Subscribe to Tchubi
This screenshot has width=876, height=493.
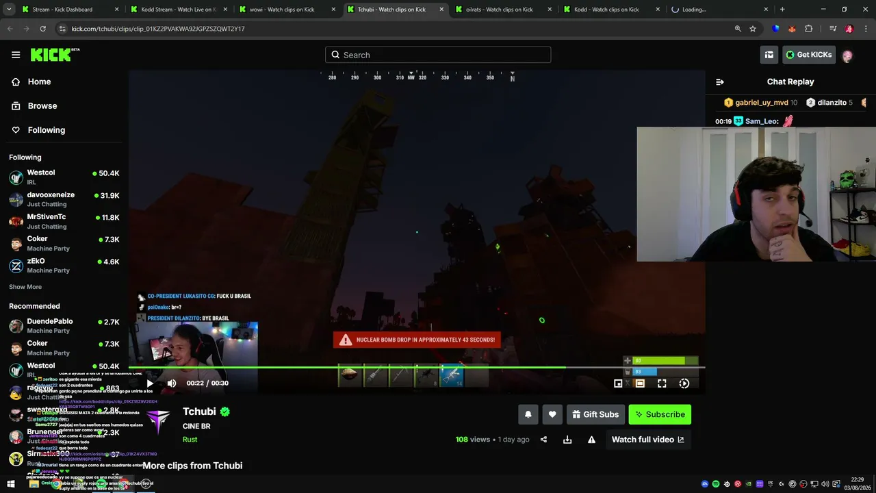pos(660,414)
